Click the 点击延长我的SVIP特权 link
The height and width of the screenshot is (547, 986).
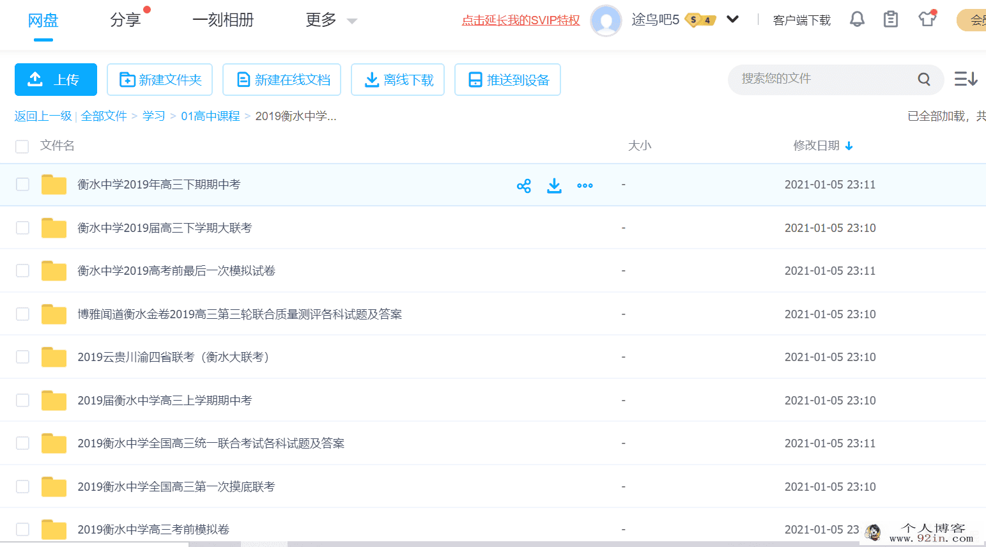(521, 20)
